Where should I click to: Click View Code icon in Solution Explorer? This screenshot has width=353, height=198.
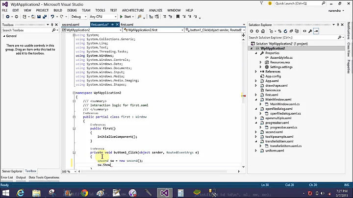click(x=304, y=31)
